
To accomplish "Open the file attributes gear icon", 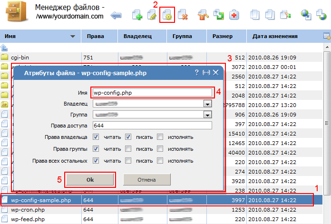I will (x=167, y=16).
